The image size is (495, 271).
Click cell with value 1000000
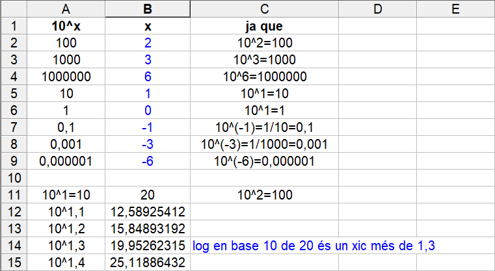coord(66,77)
